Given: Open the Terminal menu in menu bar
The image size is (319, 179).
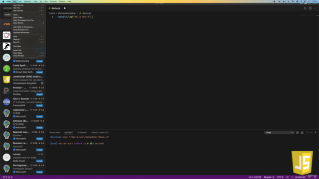Looking at the screenshot, I should coord(53,1).
